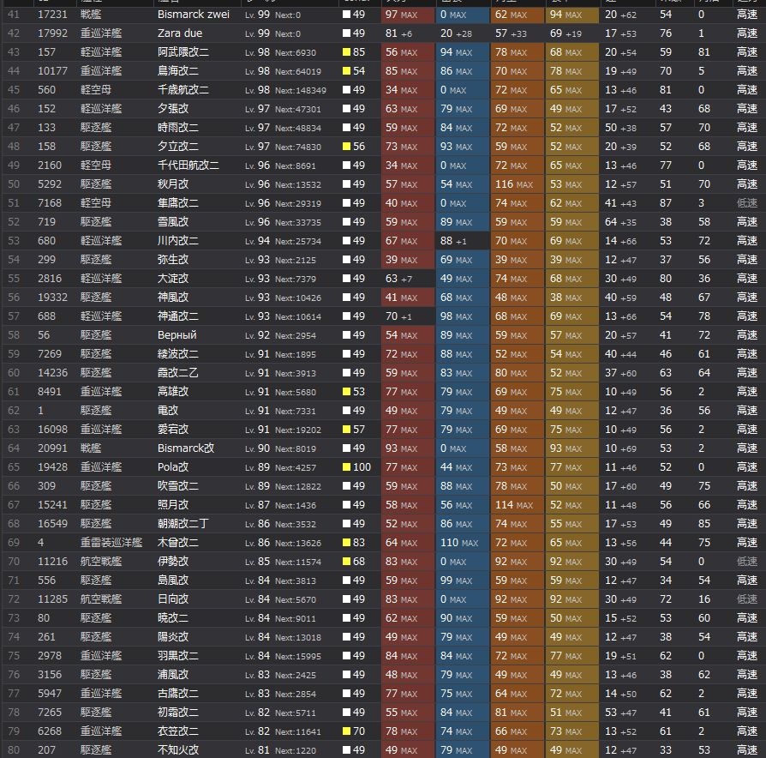Click the torpedo value 88 +1

tap(453, 241)
